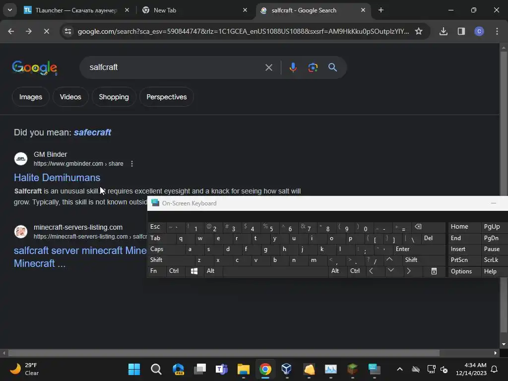Click the vertical page scrollbar

click(x=504, y=191)
